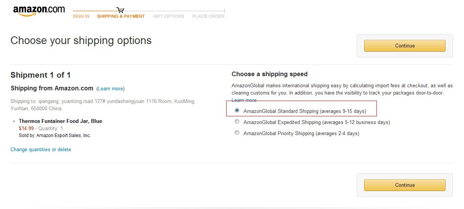Click the Gift Options step
The height and width of the screenshot is (209, 464).
[169, 16]
